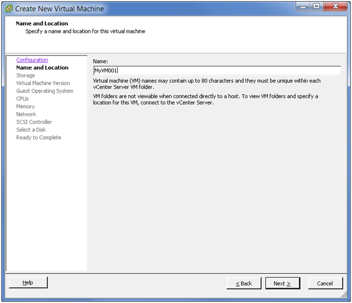Select the Select a Disk step
The height and width of the screenshot is (303, 352).
point(31,129)
